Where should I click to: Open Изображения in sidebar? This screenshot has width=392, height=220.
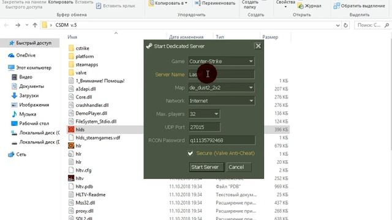pos(30,105)
